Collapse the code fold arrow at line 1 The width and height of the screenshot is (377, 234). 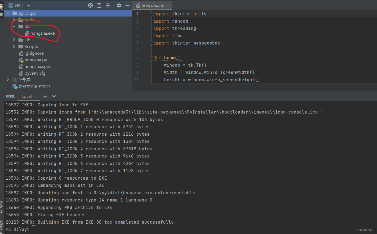[151, 14]
